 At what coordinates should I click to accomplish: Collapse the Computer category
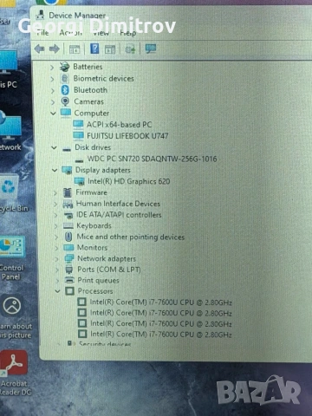pos(53,114)
